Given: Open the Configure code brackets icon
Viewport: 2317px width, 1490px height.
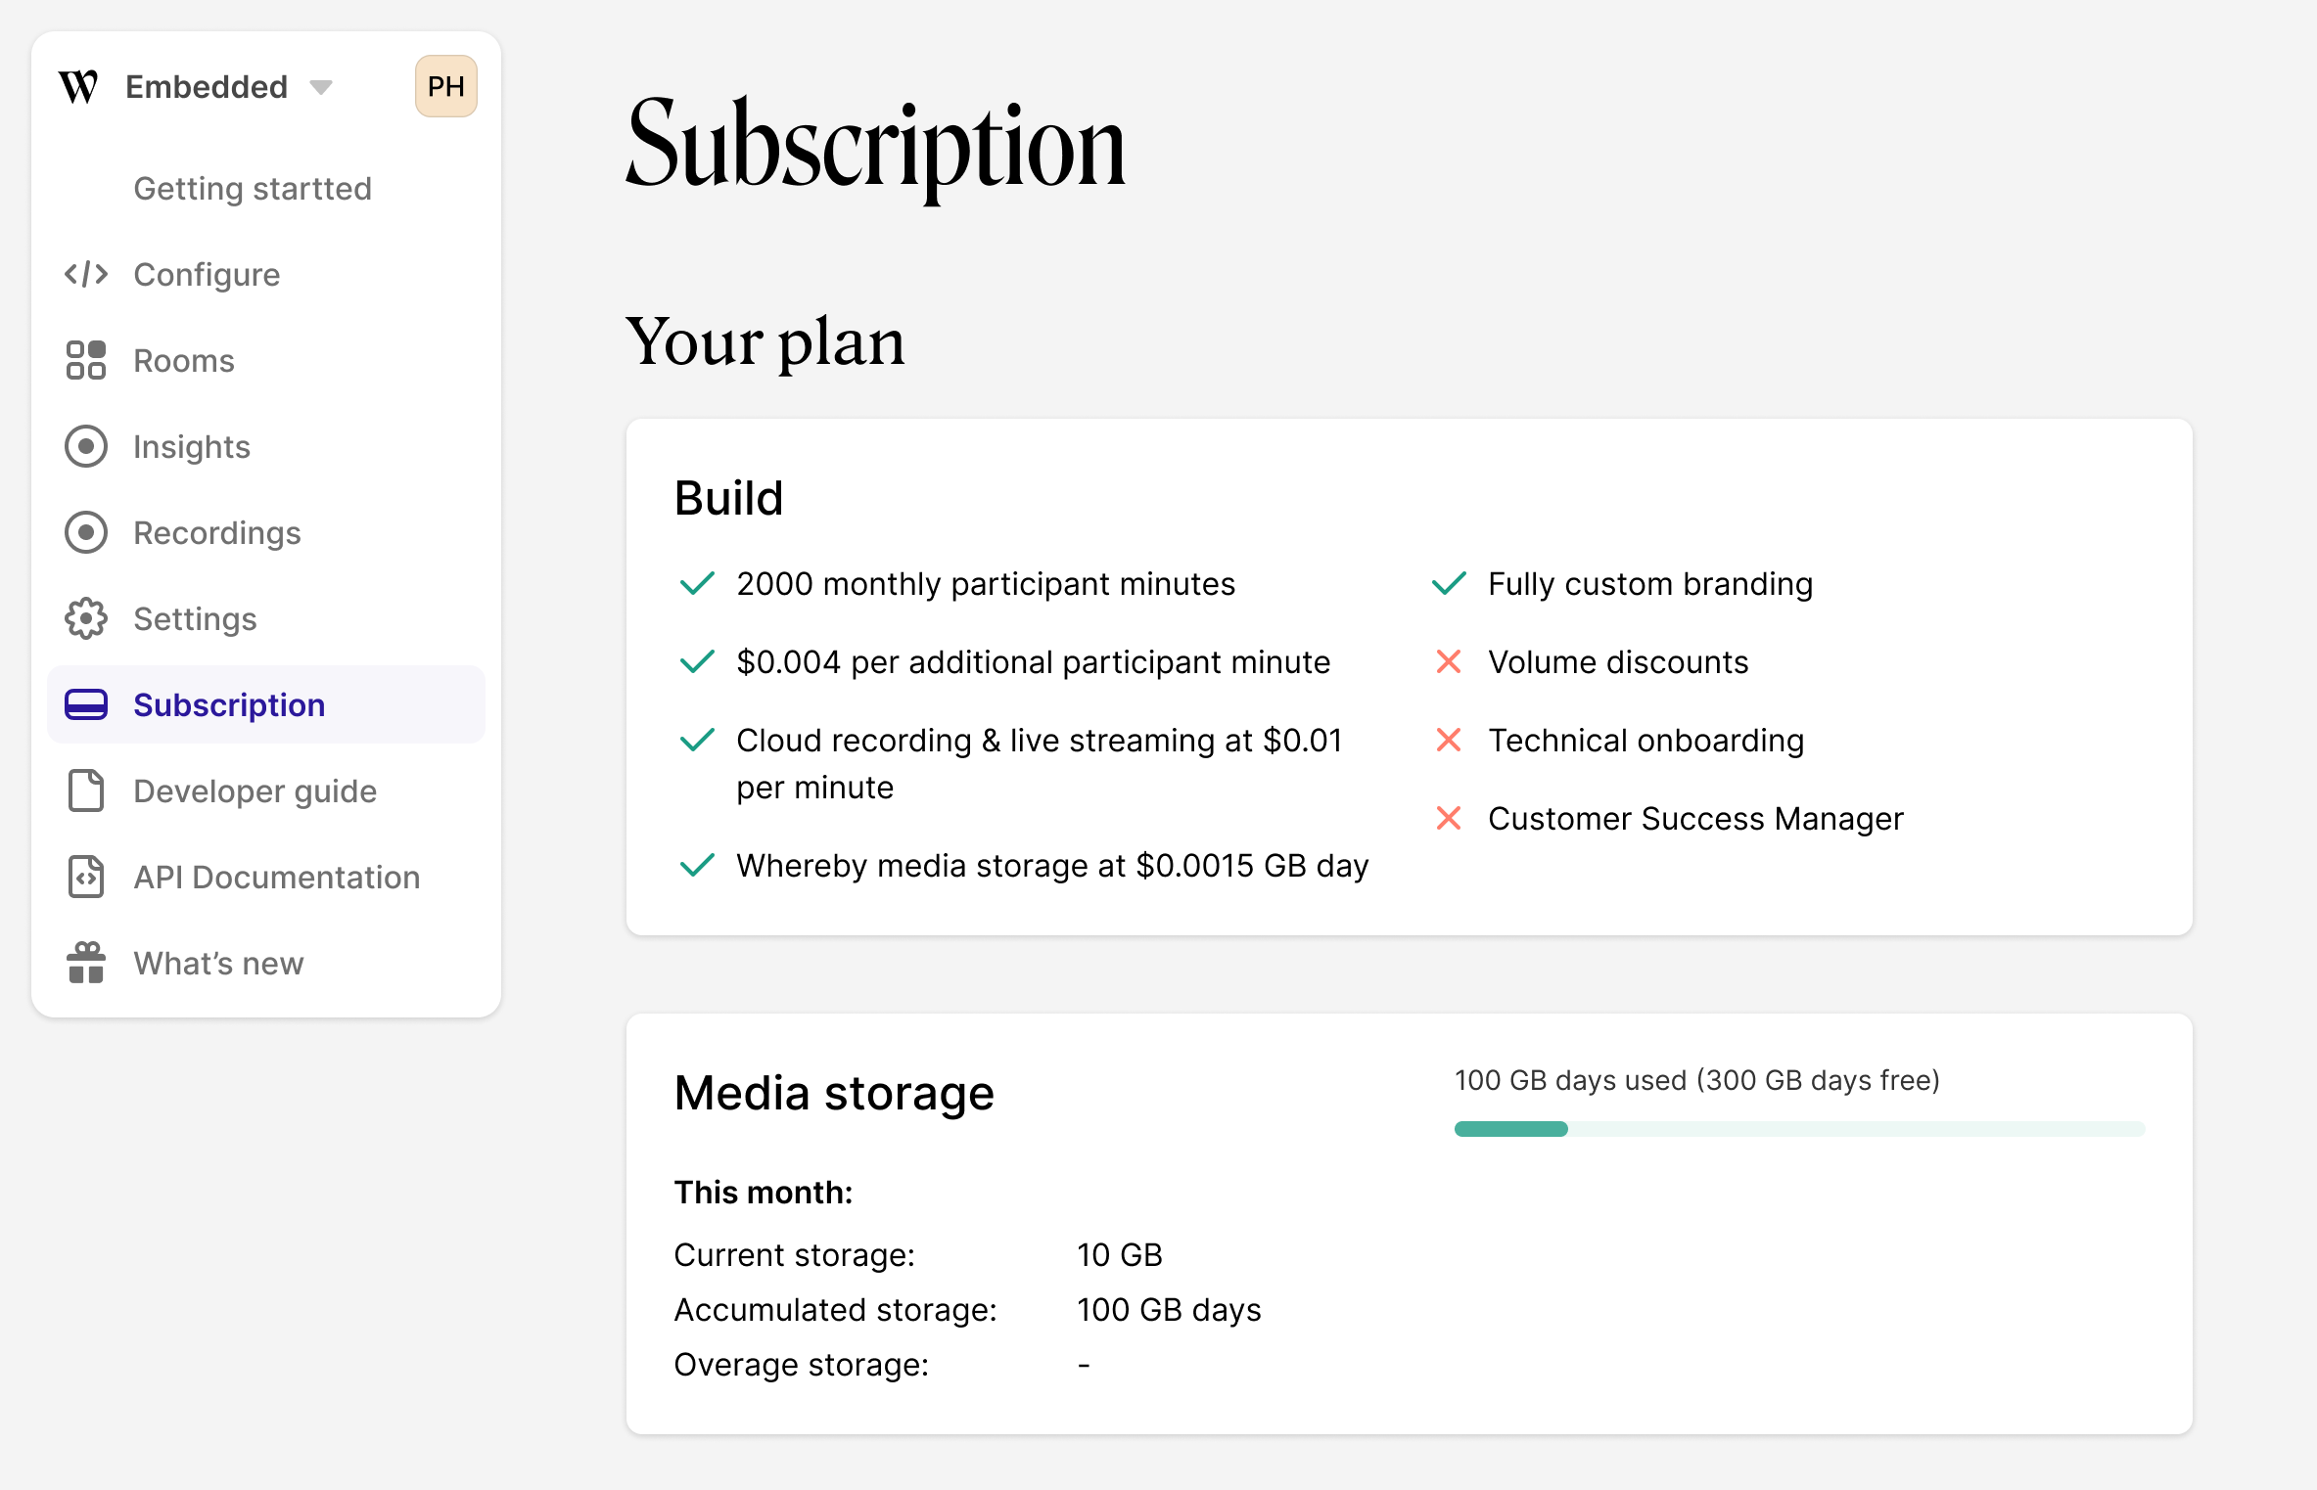Looking at the screenshot, I should 86,275.
